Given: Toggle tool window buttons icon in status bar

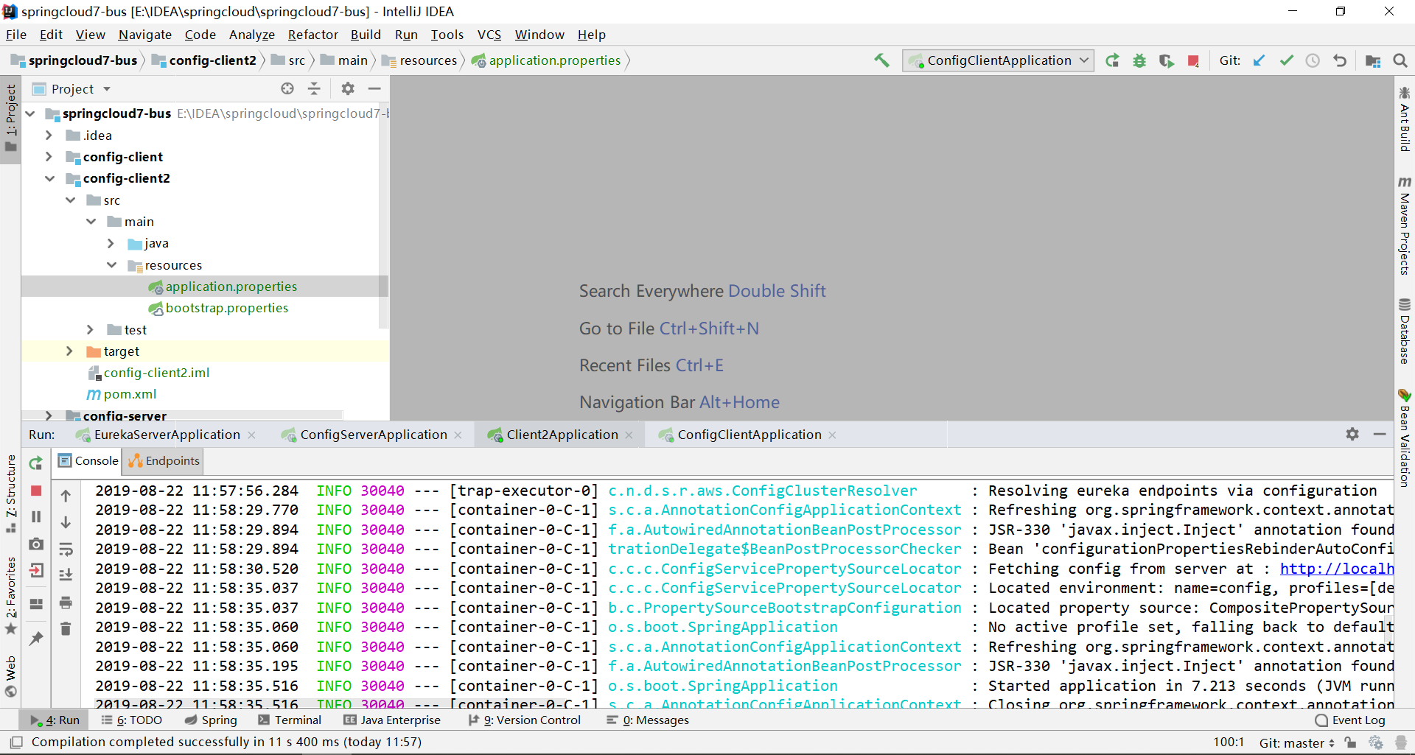Looking at the screenshot, I should [16, 742].
